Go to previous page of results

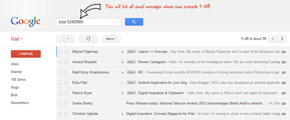tap(273, 39)
